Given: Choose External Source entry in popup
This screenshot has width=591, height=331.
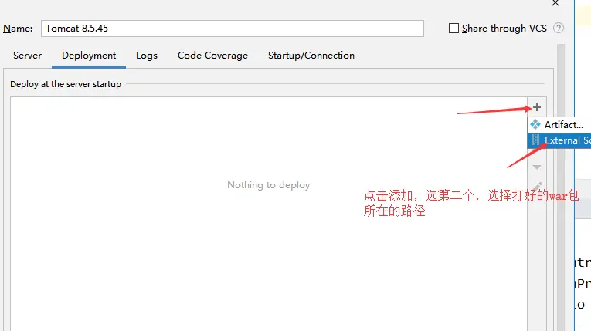Looking at the screenshot, I should tap(559, 140).
